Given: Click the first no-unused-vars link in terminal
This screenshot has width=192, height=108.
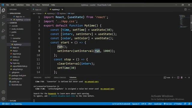Looking at the screenshot, I should tap(91, 82).
